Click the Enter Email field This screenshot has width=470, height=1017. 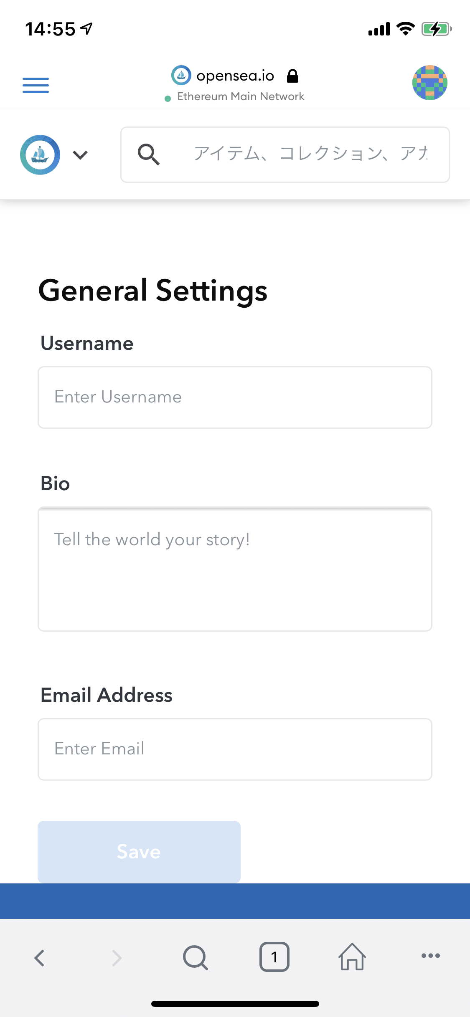(x=235, y=749)
